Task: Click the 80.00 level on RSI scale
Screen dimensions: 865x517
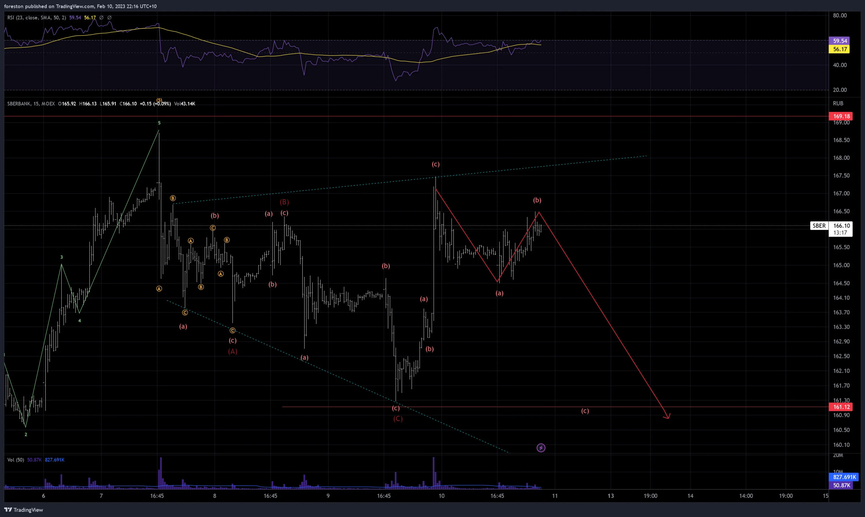Action: 840,15
